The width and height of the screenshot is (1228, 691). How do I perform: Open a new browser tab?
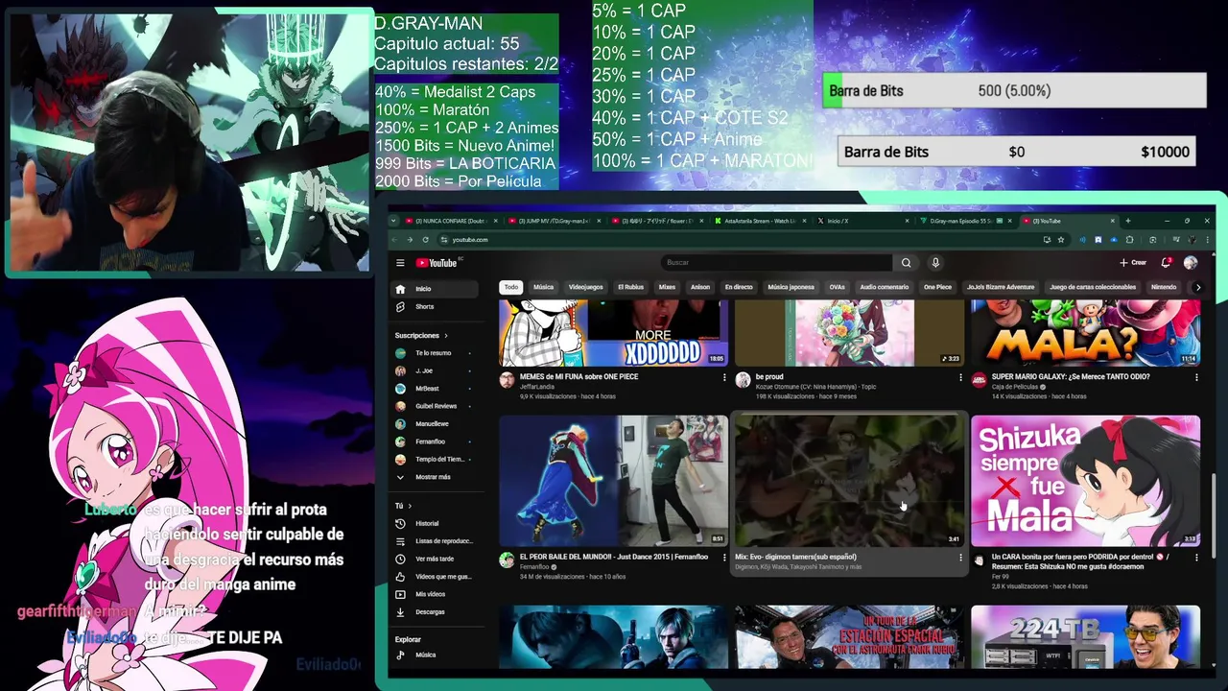(1127, 221)
